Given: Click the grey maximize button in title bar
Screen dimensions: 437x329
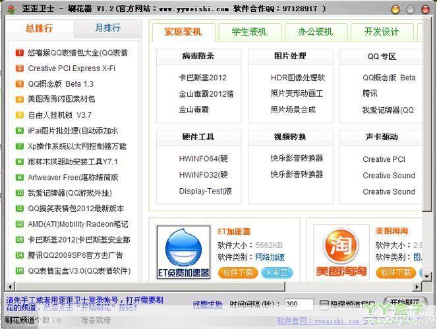Looking at the screenshot, I should pyautogui.click(x=410, y=9).
